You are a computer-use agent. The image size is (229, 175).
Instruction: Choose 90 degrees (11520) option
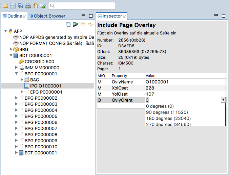[x=167, y=112]
